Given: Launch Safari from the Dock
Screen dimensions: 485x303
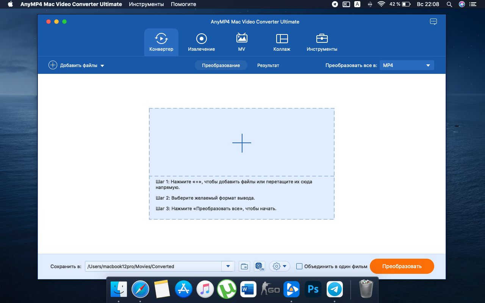Looking at the screenshot, I should point(140,290).
